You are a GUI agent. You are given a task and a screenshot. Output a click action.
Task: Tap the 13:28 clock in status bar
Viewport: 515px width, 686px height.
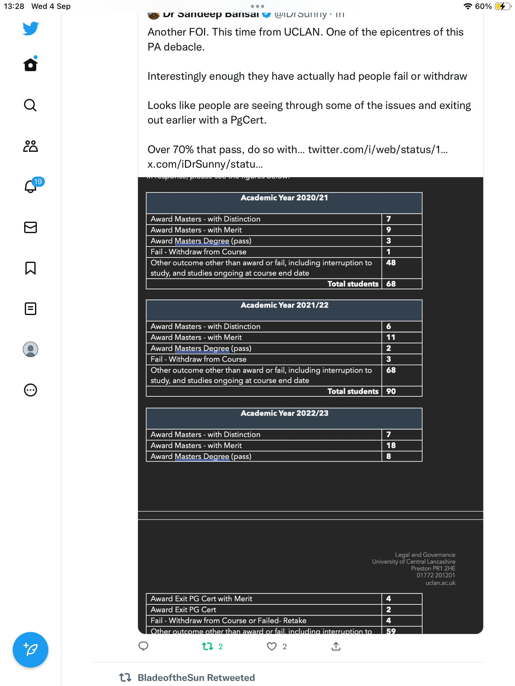click(14, 6)
